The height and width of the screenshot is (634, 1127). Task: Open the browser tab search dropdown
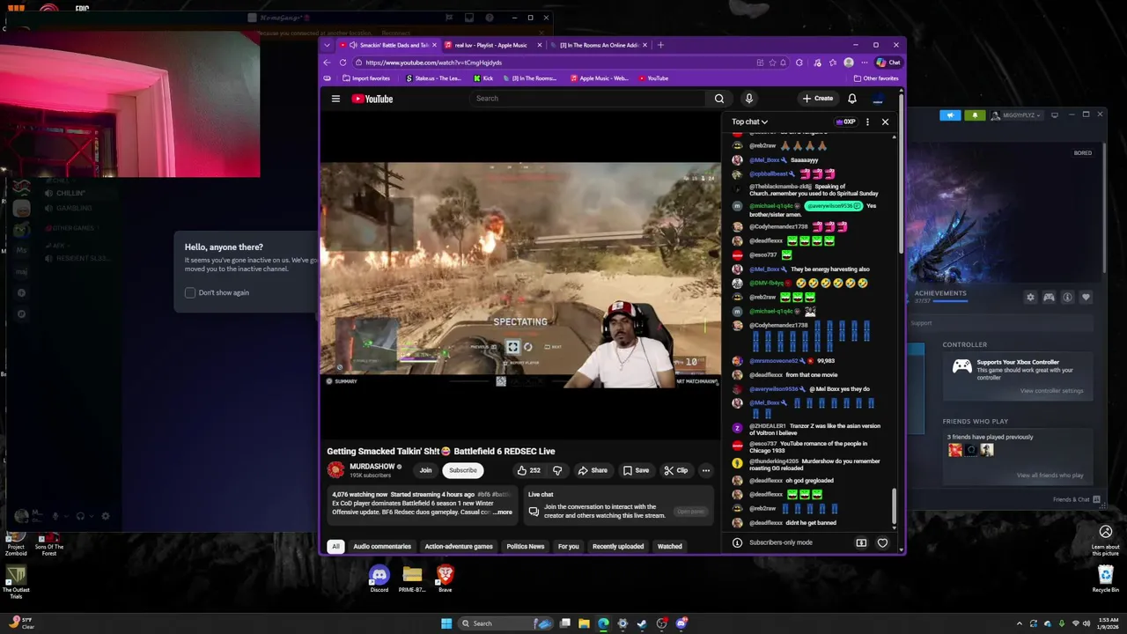327,45
